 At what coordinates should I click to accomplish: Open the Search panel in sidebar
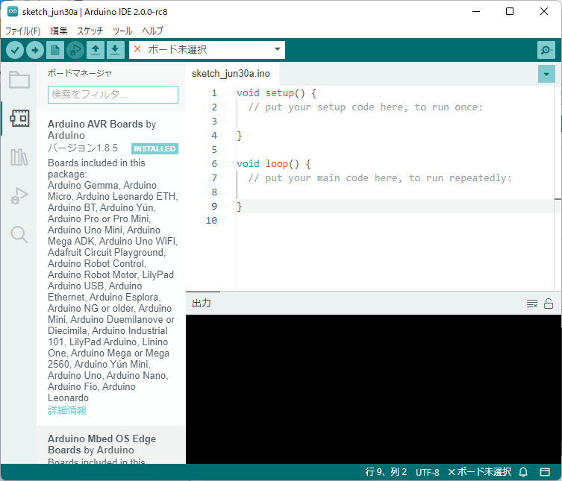click(19, 235)
